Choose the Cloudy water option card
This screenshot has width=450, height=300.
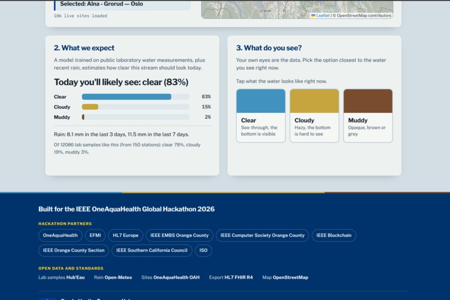(314, 115)
